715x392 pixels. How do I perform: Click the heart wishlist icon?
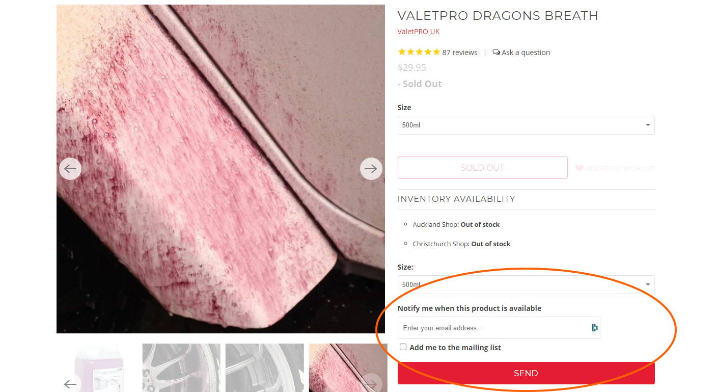click(x=580, y=168)
